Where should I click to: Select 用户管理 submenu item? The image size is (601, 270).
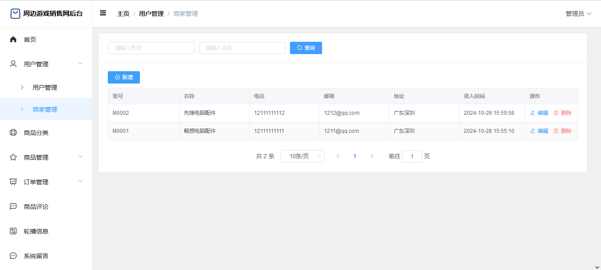coord(45,88)
